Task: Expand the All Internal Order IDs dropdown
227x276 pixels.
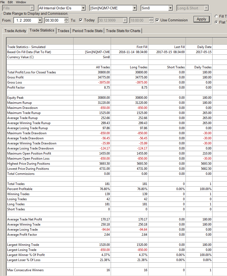Action: (x=83, y=8)
